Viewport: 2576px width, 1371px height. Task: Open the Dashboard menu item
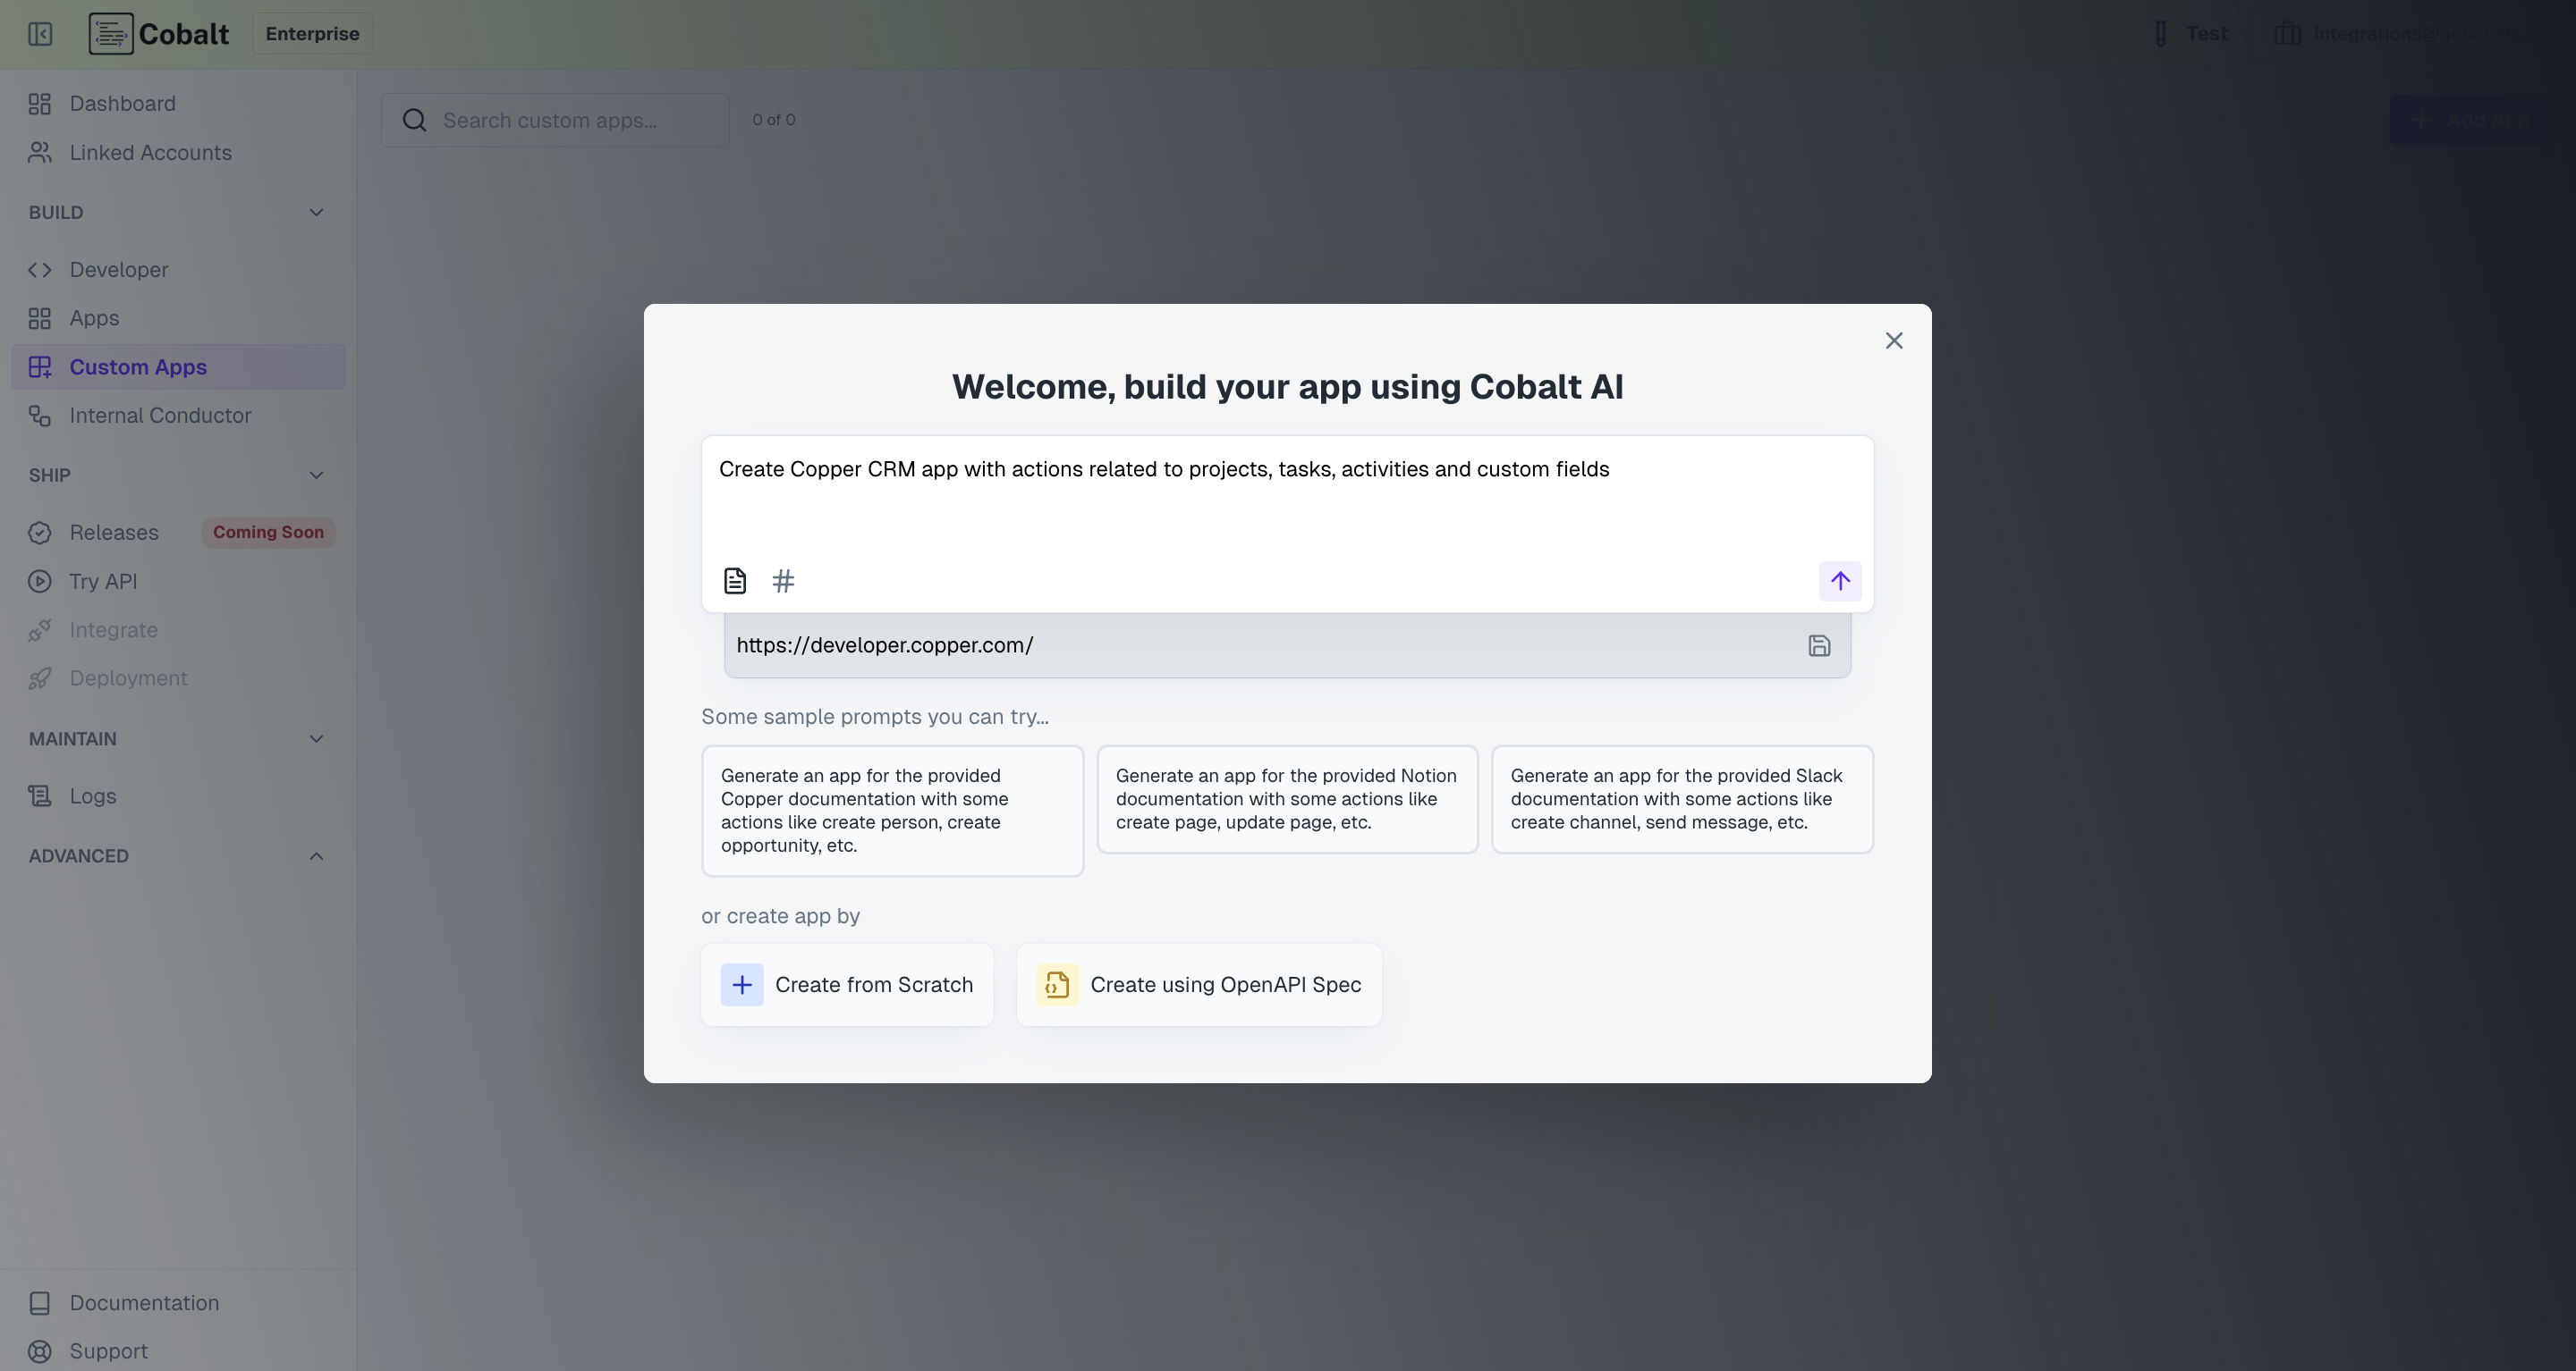[122, 103]
